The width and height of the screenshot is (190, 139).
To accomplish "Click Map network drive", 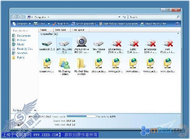I will tap(153, 24).
